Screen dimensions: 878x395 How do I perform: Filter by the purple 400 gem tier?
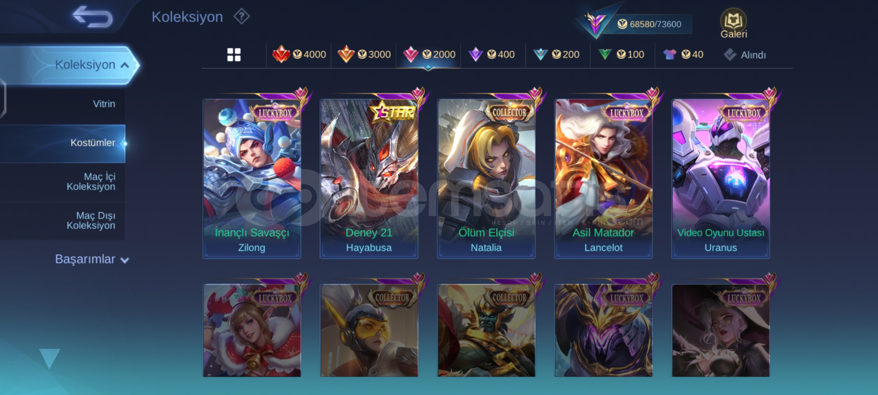tap(492, 54)
